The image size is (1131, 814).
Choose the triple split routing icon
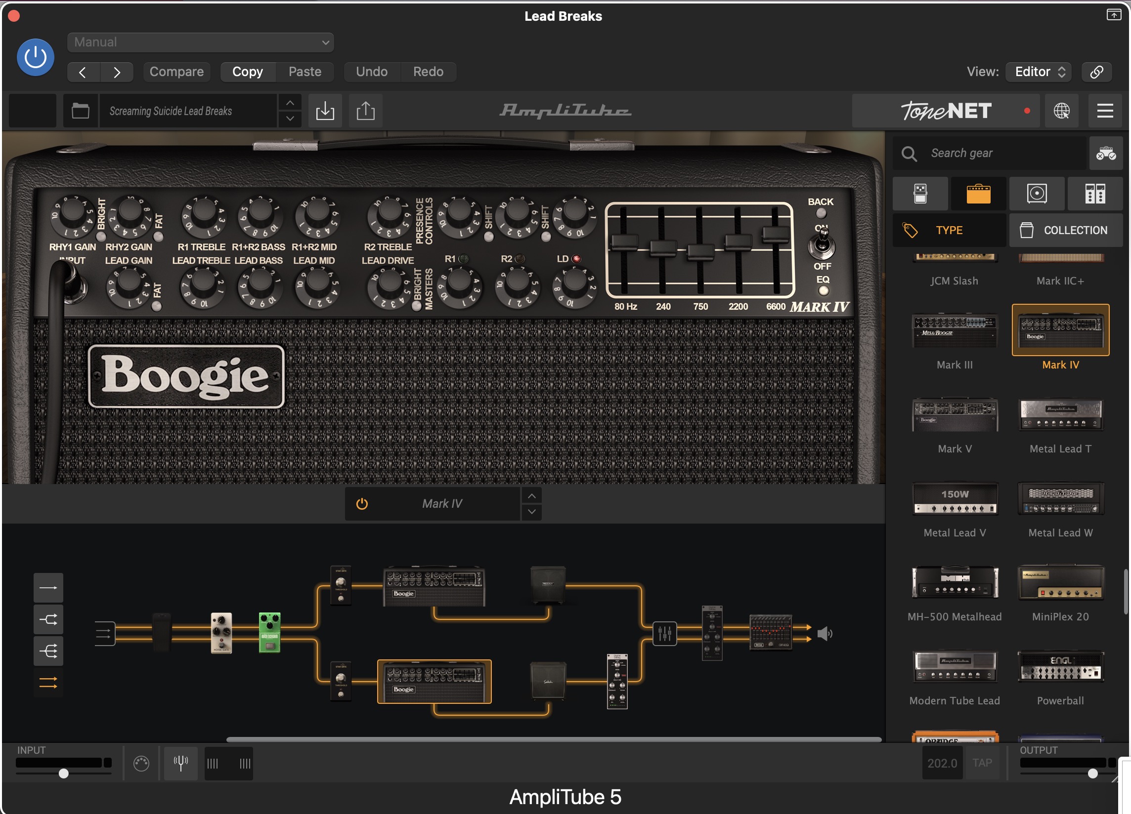48,651
